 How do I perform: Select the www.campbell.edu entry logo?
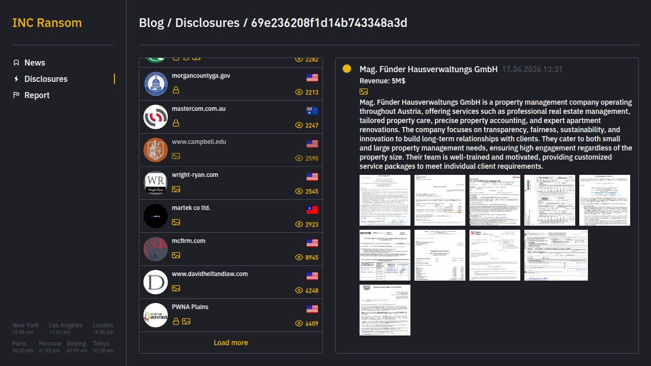[156, 150]
